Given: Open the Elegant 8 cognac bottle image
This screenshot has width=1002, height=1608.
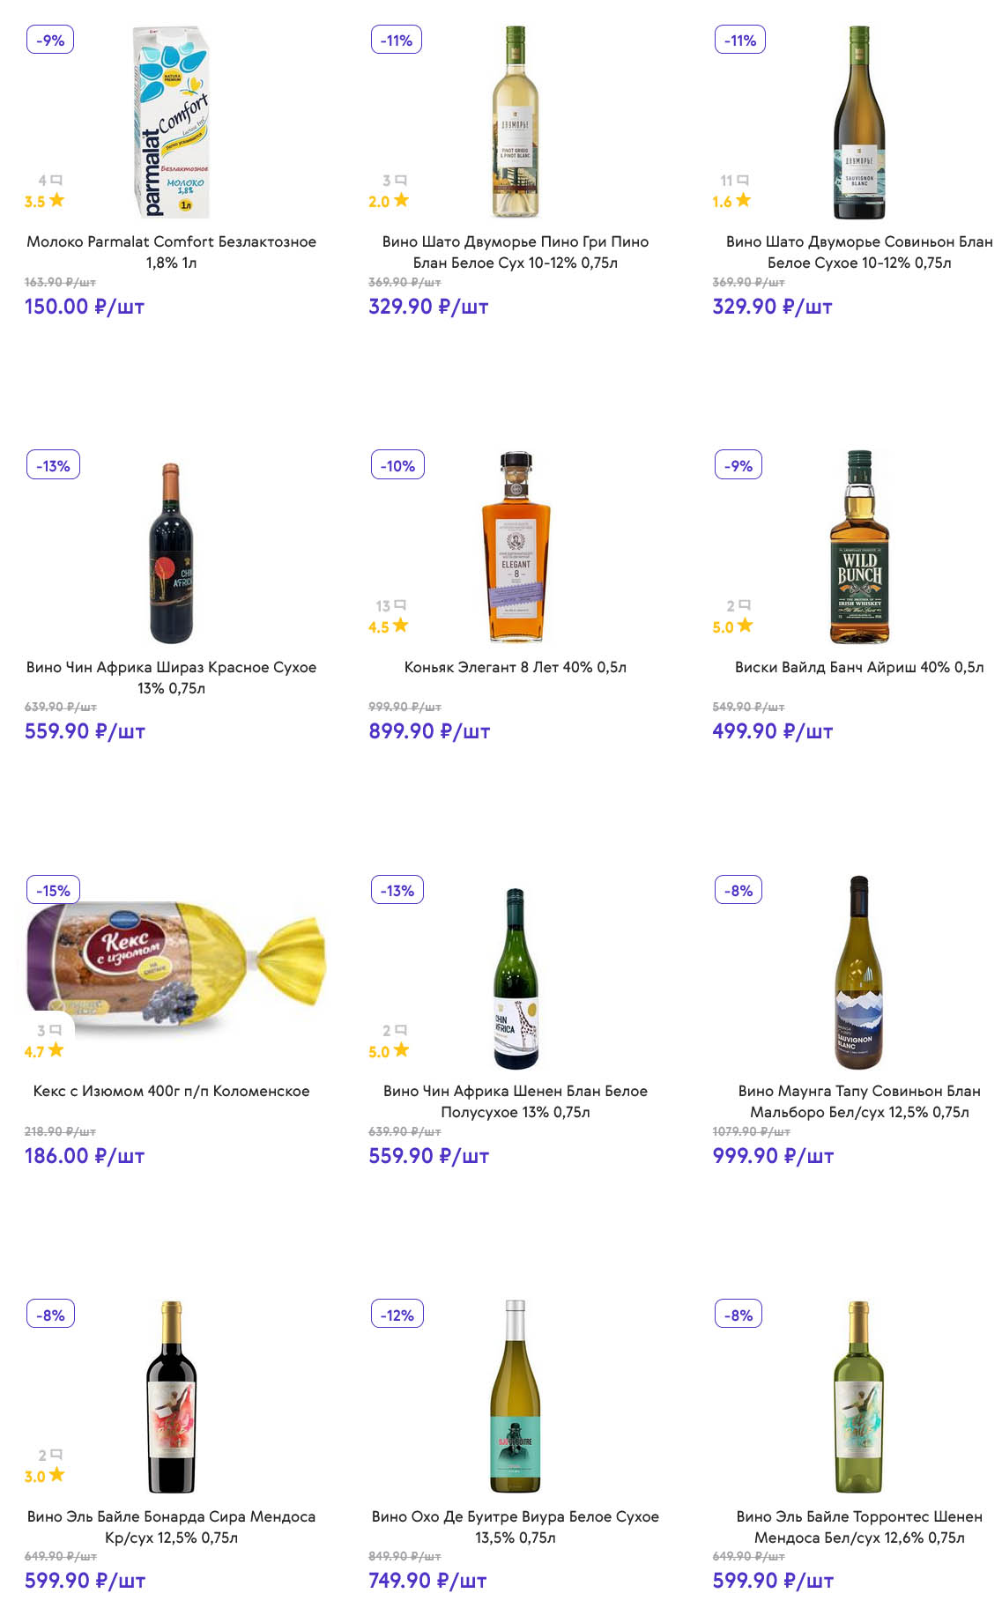Looking at the screenshot, I should tap(516, 547).
